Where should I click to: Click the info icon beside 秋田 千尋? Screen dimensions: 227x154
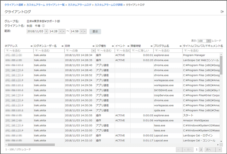point(44,26)
